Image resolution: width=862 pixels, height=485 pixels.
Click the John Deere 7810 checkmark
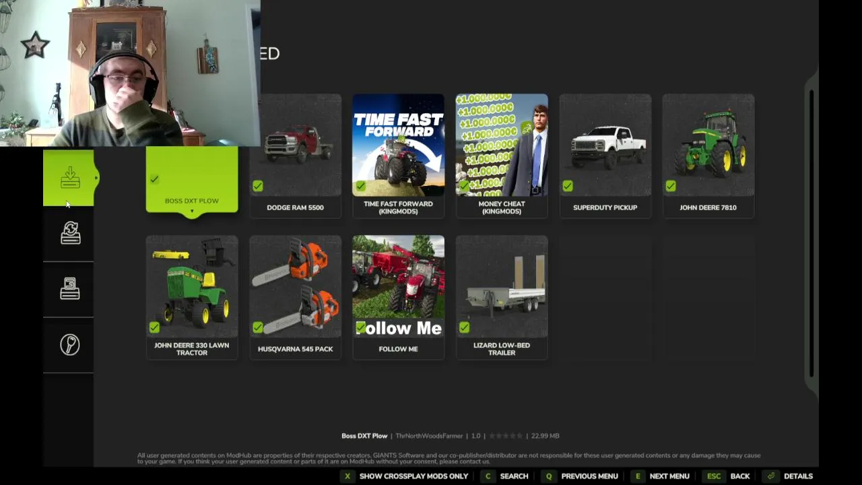671,186
